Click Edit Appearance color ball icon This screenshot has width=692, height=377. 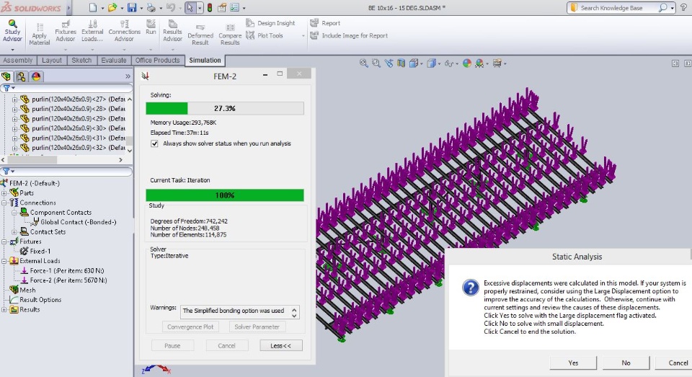pos(467,63)
